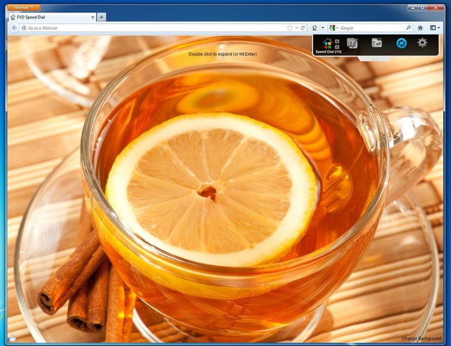Image resolution: width=451 pixels, height=346 pixels.
Task: Click the search magnifier in Google box
Action: pyautogui.click(x=408, y=28)
